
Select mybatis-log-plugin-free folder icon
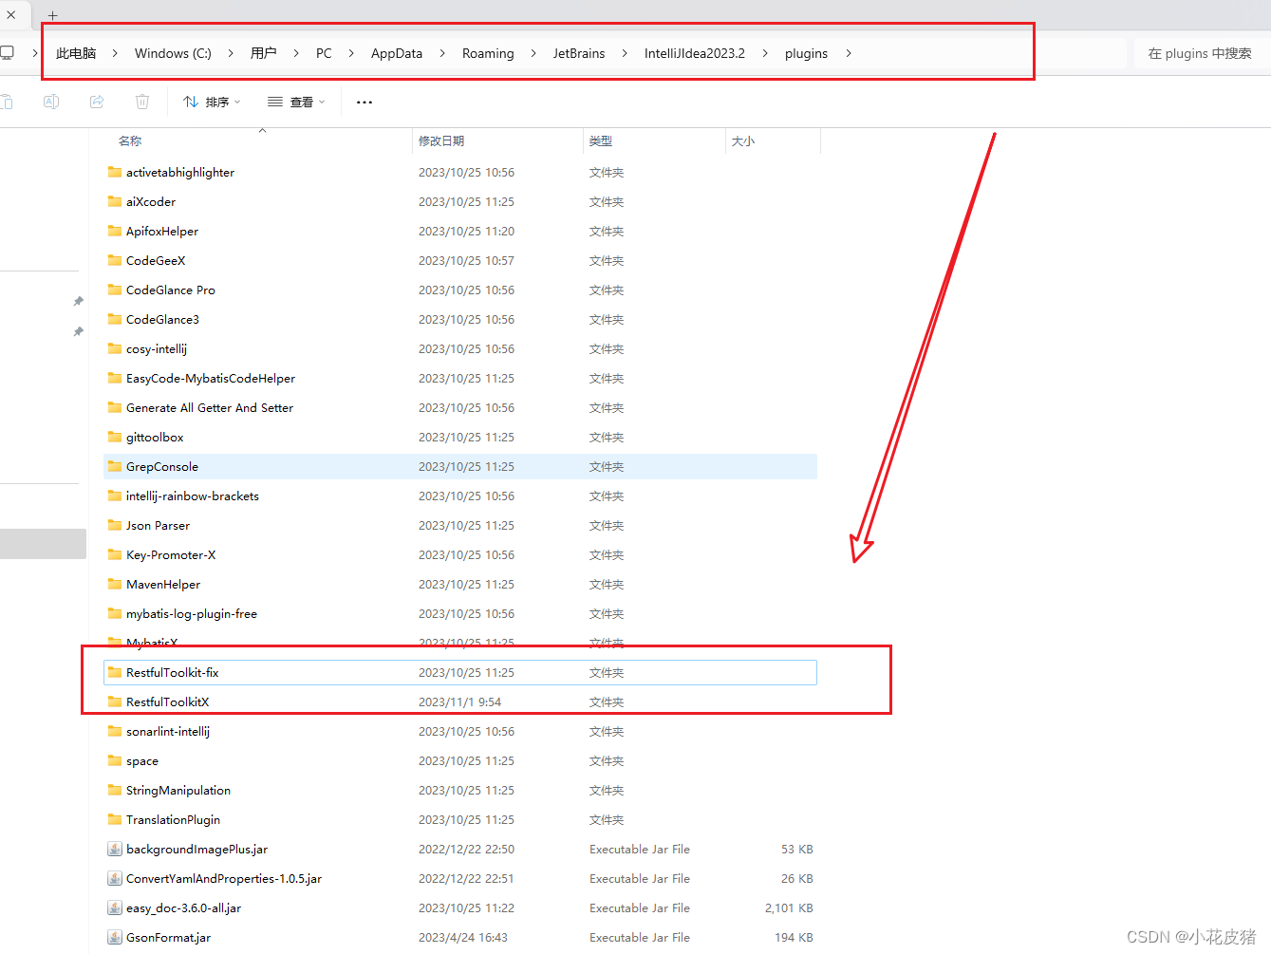115,613
